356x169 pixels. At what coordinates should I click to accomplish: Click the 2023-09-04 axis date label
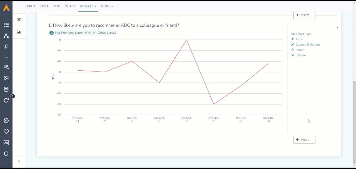(x=132, y=120)
